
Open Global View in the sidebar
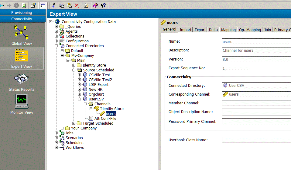coord(22,35)
